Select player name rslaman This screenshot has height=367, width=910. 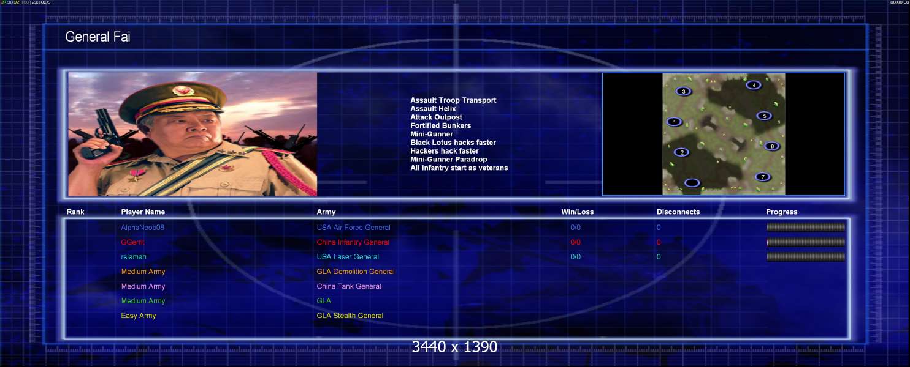click(134, 257)
